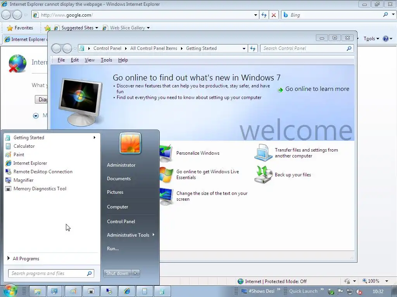Image resolution: width=397 pixels, height=297 pixels.
Task: Click IE stop loading X button
Action: pos(274,15)
